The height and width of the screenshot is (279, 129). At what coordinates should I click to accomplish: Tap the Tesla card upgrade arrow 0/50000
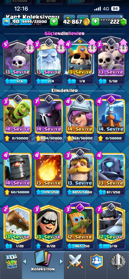(101, 138)
